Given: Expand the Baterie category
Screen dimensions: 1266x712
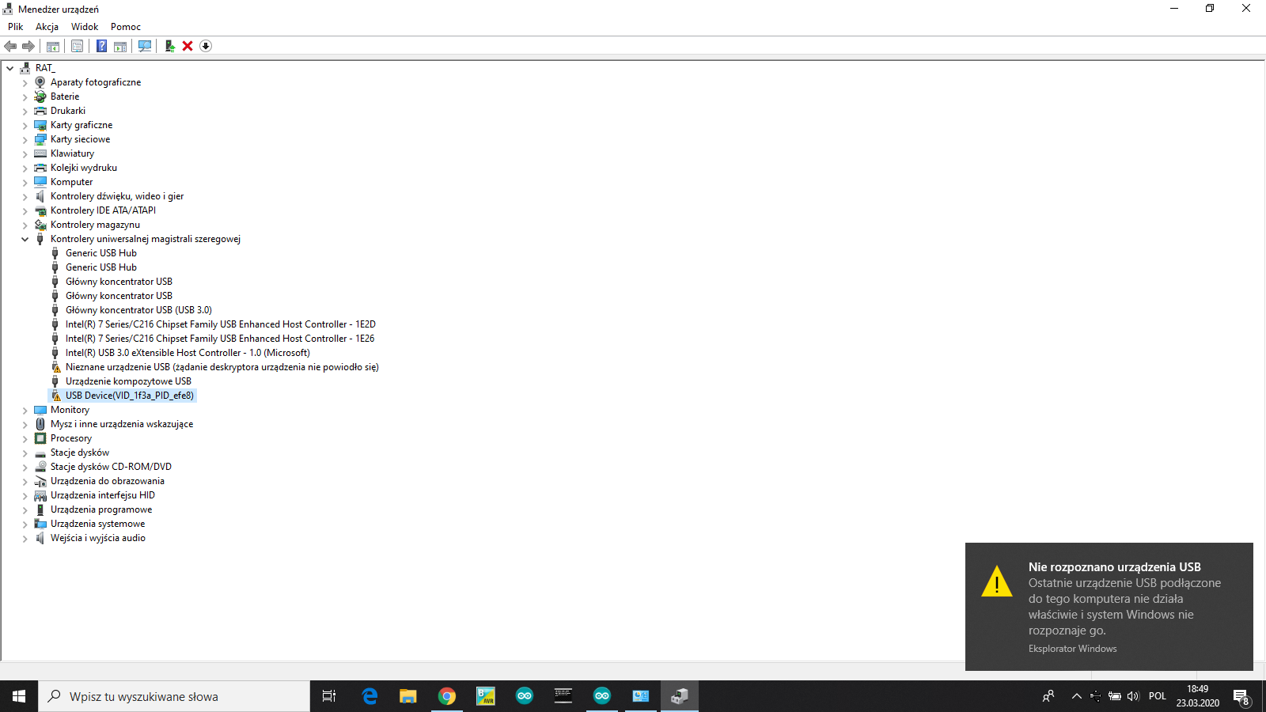Looking at the screenshot, I should pyautogui.click(x=25, y=97).
